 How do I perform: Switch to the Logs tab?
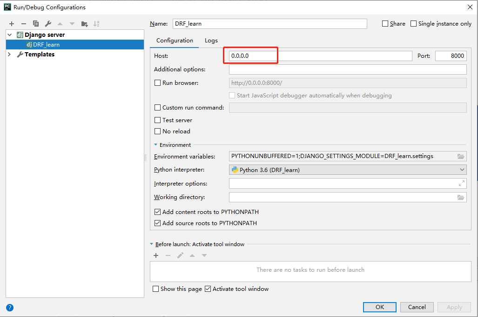point(211,41)
